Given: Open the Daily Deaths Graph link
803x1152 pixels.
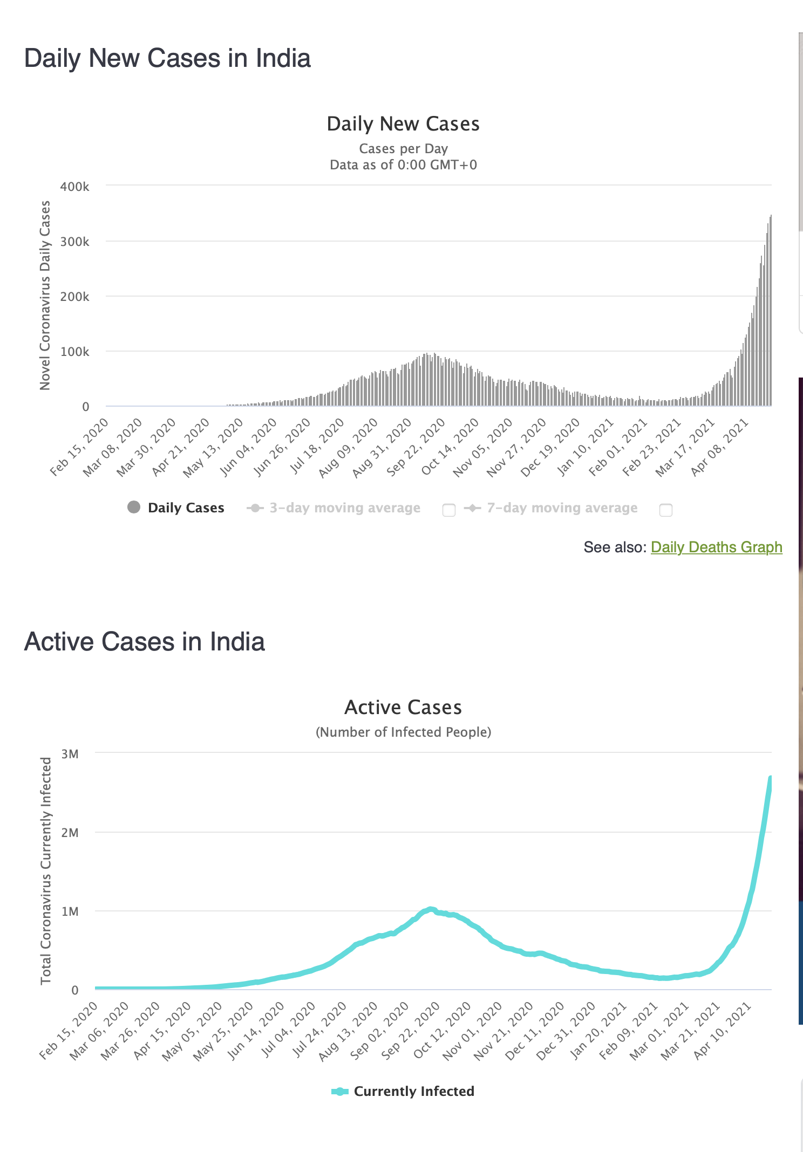Looking at the screenshot, I should coord(716,547).
